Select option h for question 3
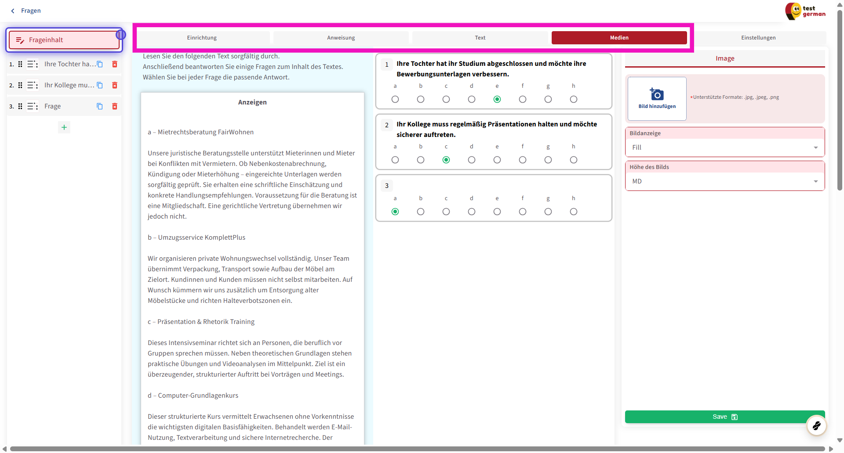 click(x=574, y=212)
